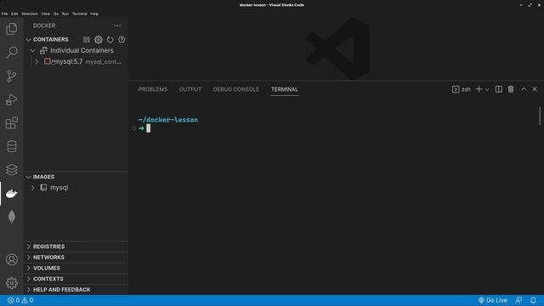Switch to the DEBUG CONSOLE tab

(x=236, y=89)
